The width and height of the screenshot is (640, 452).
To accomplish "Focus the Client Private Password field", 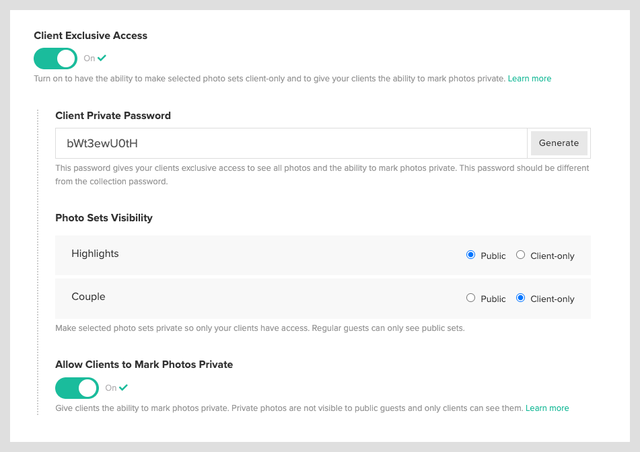I will (x=291, y=143).
